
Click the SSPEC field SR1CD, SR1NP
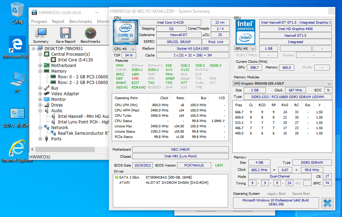[x=179, y=42]
